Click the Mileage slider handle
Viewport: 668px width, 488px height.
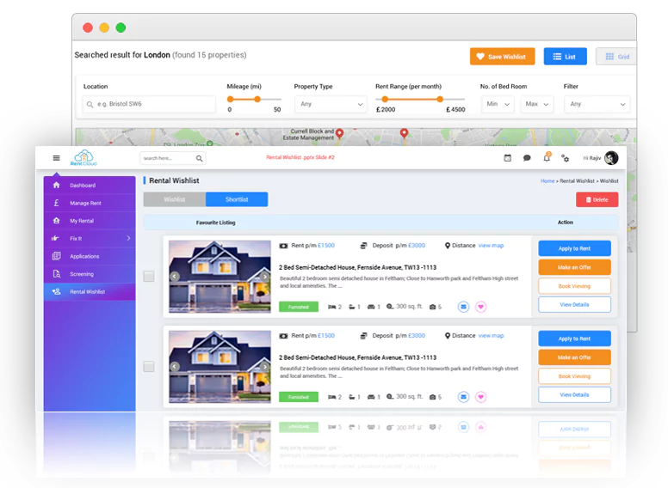coord(256,99)
